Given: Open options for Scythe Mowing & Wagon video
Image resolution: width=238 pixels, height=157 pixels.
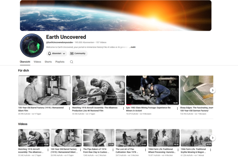Looking at the screenshot, I should (x=210, y=150).
